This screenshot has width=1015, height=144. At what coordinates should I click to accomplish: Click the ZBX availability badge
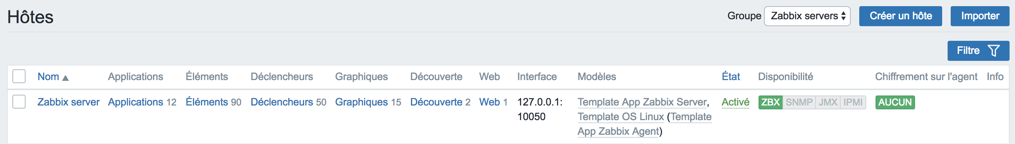770,102
